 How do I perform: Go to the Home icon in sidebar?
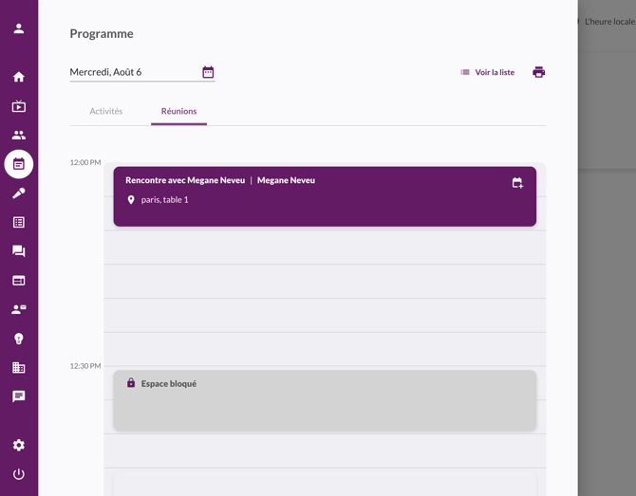(x=19, y=77)
